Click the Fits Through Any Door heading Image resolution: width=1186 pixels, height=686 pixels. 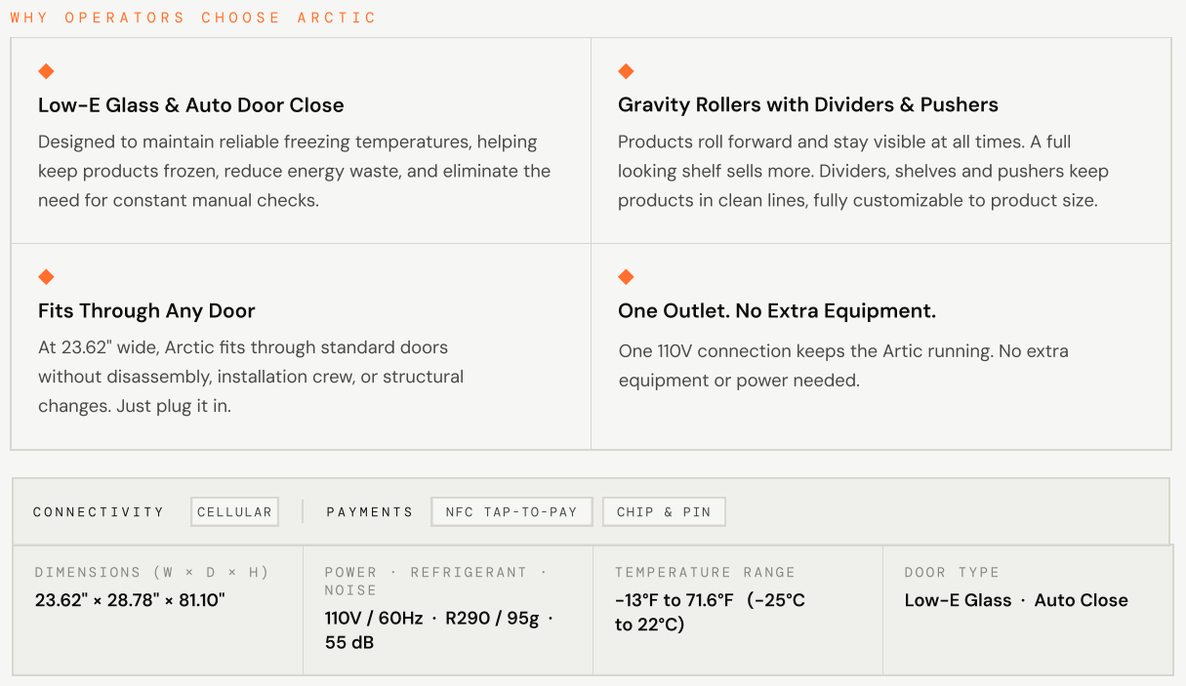pos(146,311)
